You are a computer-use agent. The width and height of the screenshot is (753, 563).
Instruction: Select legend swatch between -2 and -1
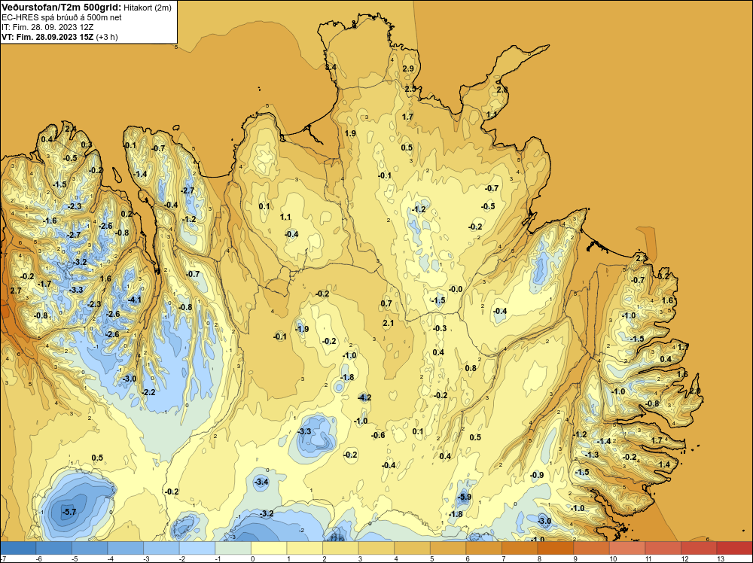197,548
